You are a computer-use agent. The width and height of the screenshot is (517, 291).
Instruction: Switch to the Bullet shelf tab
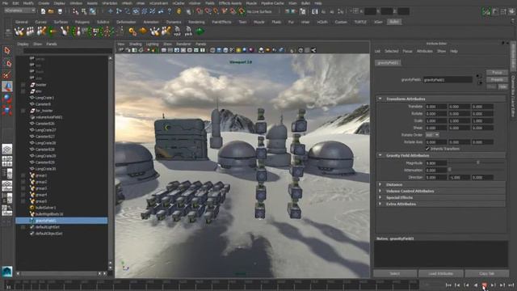[394, 22]
